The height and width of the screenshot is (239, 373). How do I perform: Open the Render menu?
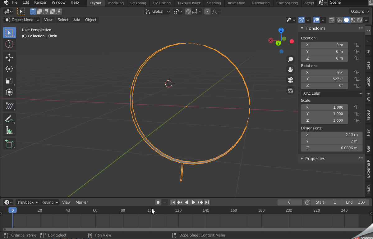40,2
